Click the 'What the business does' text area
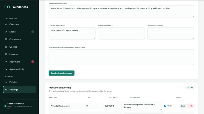 [x=121, y=11]
